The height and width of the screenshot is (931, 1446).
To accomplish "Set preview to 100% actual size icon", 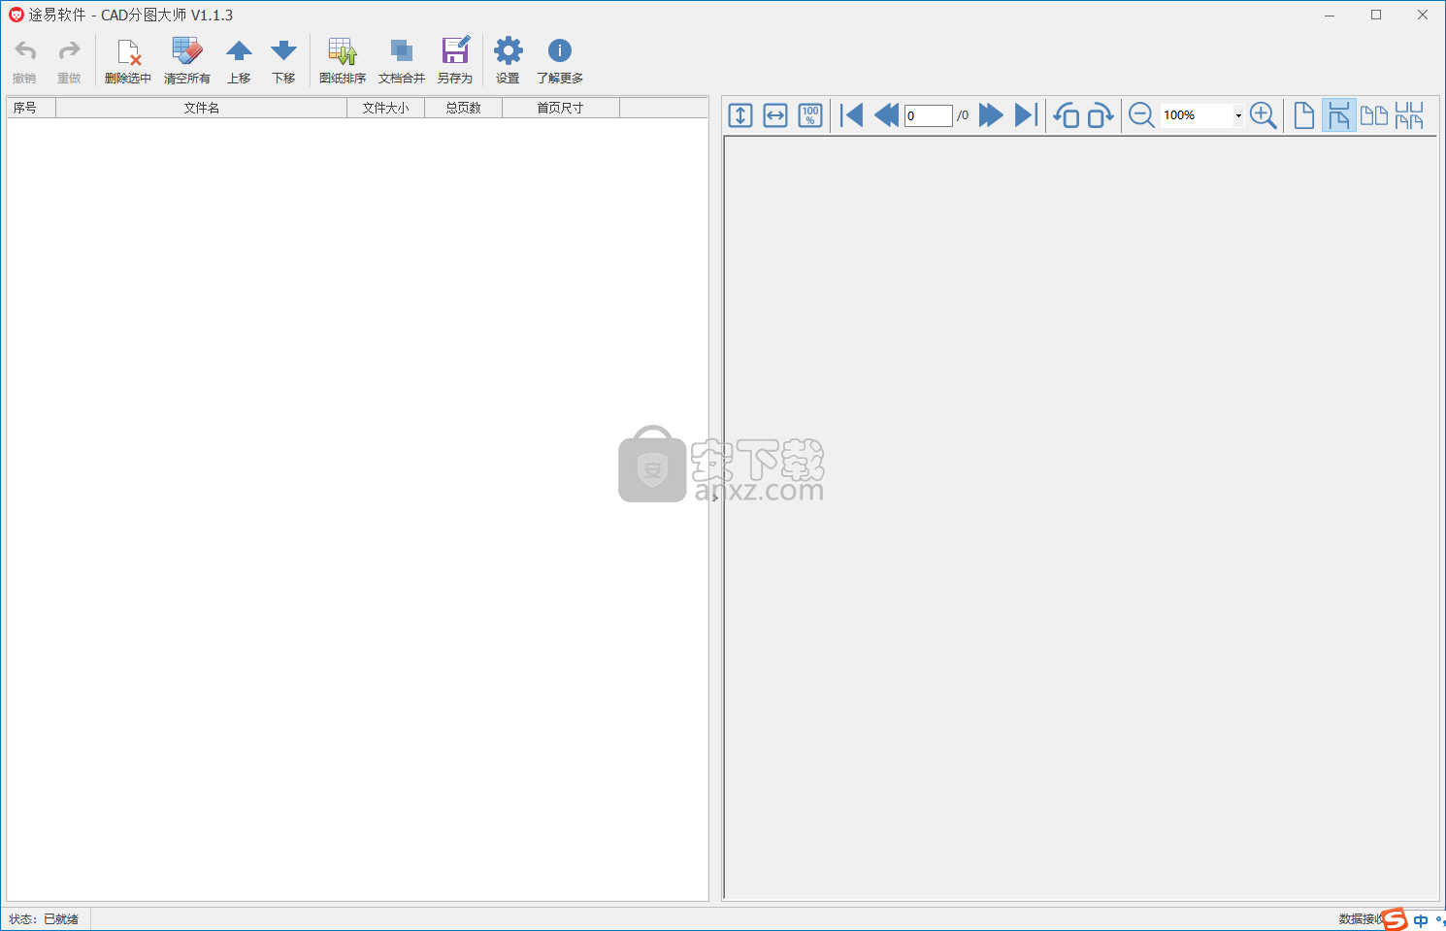I will click(810, 115).
